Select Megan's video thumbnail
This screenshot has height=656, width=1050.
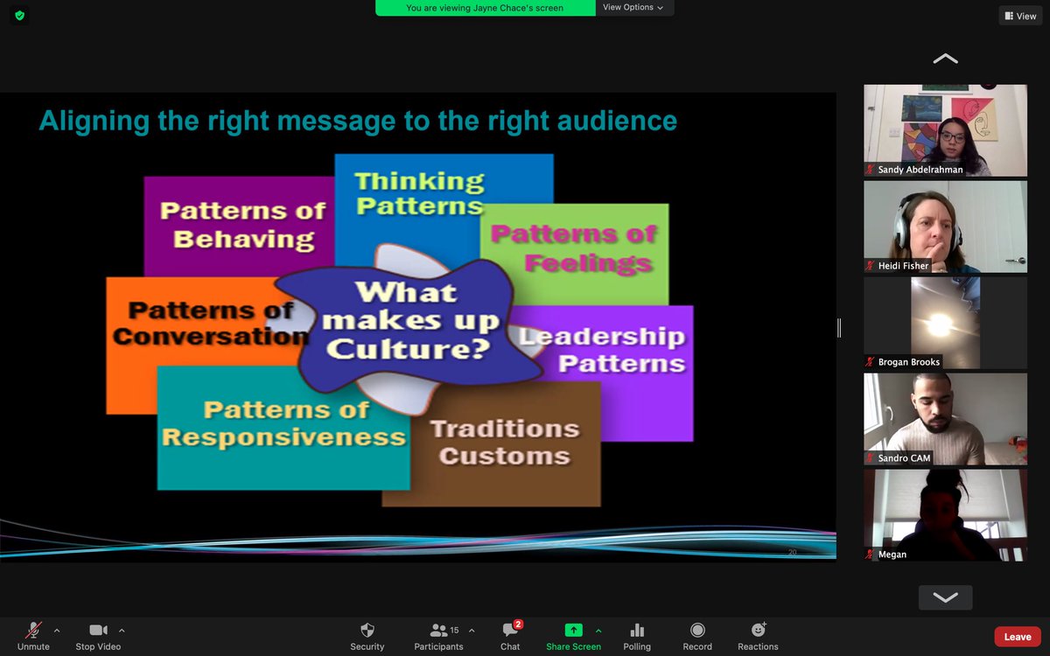(945, 515)
